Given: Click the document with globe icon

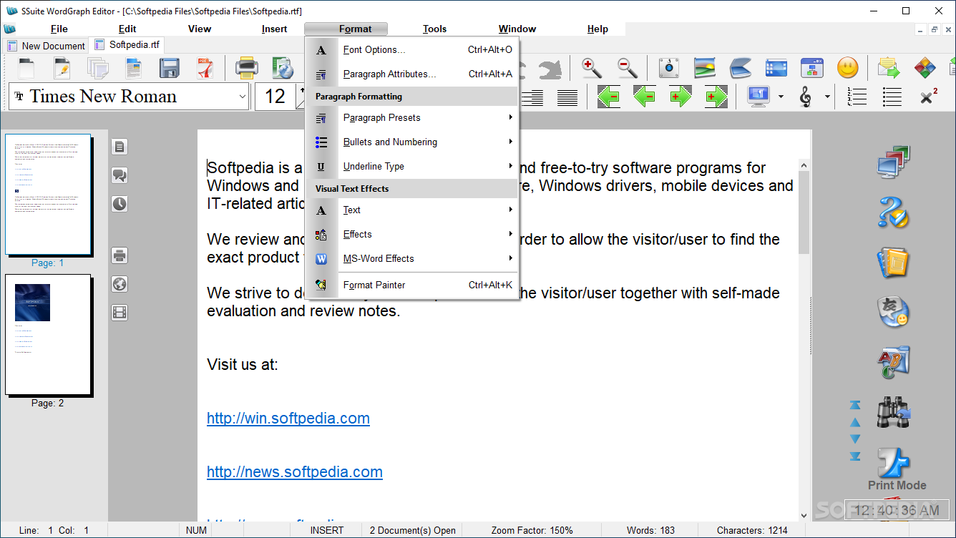Looking at the screenshot, I should (x=283, y=69).
